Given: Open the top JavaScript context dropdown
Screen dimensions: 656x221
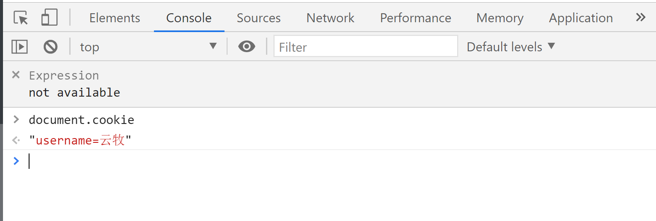Looking at the screenshot, I should tap(148, 47).
